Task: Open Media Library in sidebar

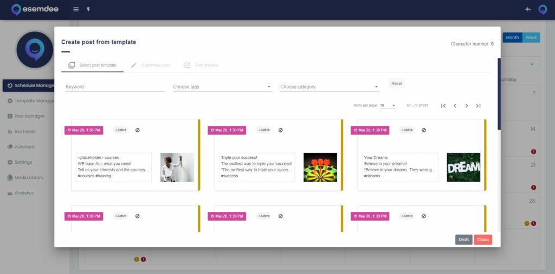Action: pyautogui.click(x=25, y=178)
